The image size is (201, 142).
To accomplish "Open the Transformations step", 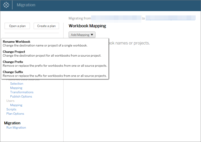I will [x=22, y=92].
